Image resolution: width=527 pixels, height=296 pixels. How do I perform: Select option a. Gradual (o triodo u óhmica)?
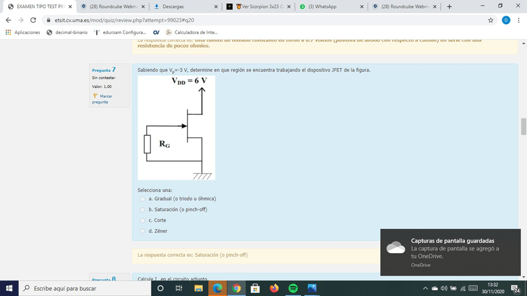(142, 199)
